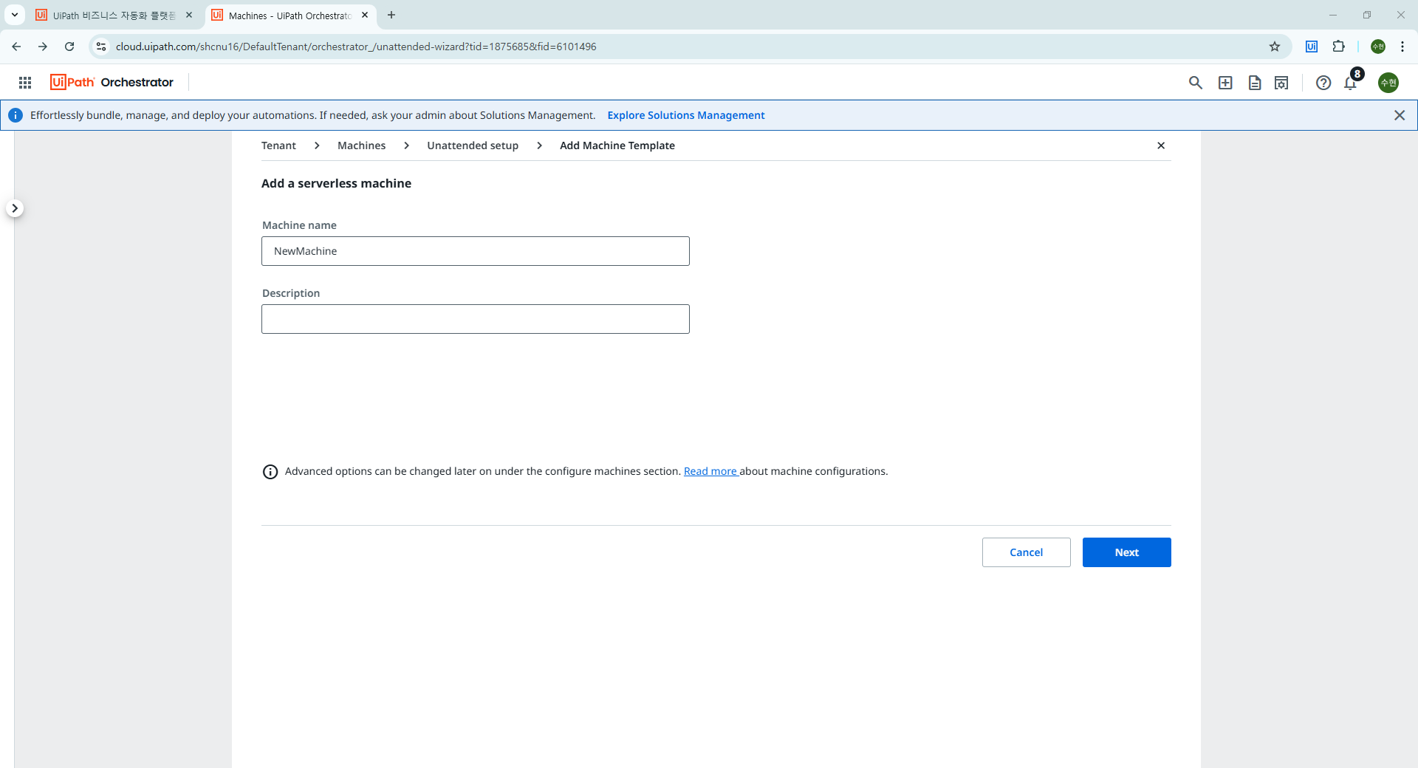Open the Chrome three-dot menu
Image resolution: width=1418 pixels, height=768 pixels.
coord(1402,47)
